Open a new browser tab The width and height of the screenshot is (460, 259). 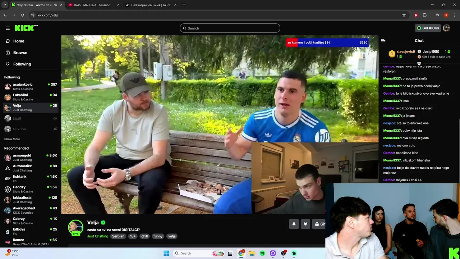pyautogui.click(x=184, y=5)
